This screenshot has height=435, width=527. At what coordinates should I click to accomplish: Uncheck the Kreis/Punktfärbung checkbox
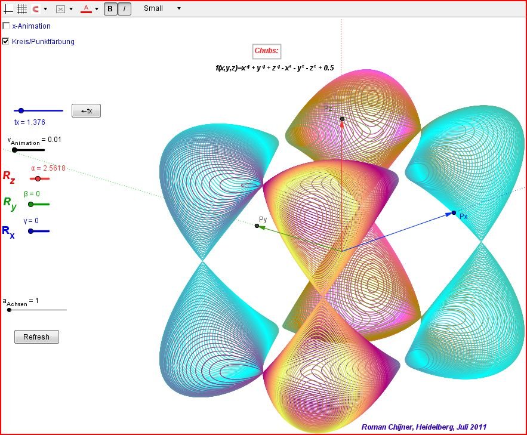click(x=6, y=42)
